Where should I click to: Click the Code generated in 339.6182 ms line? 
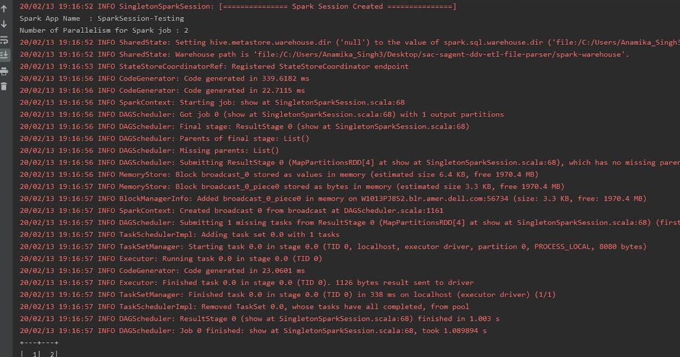click(164, 78)
